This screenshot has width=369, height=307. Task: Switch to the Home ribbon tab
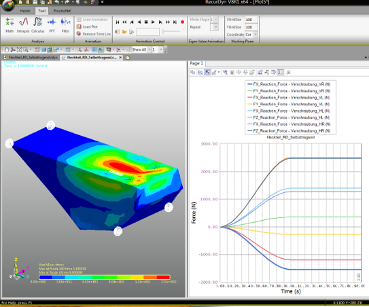[25, 11]
